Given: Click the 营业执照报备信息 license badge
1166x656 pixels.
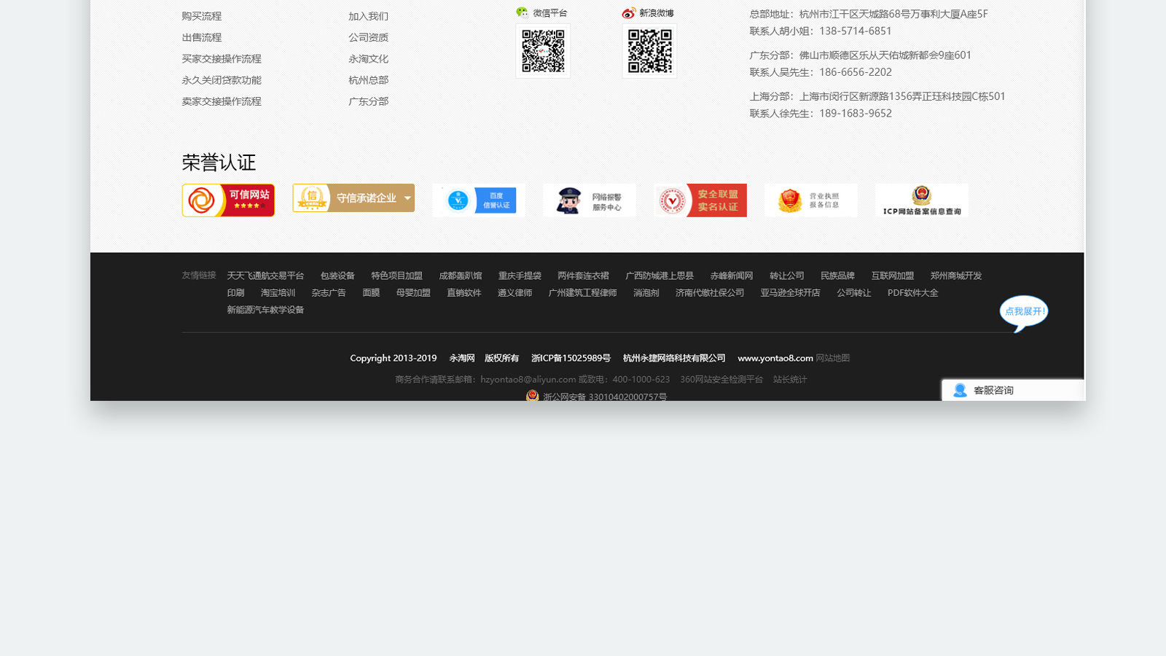Looking at the screenshot, I should 810,200.
